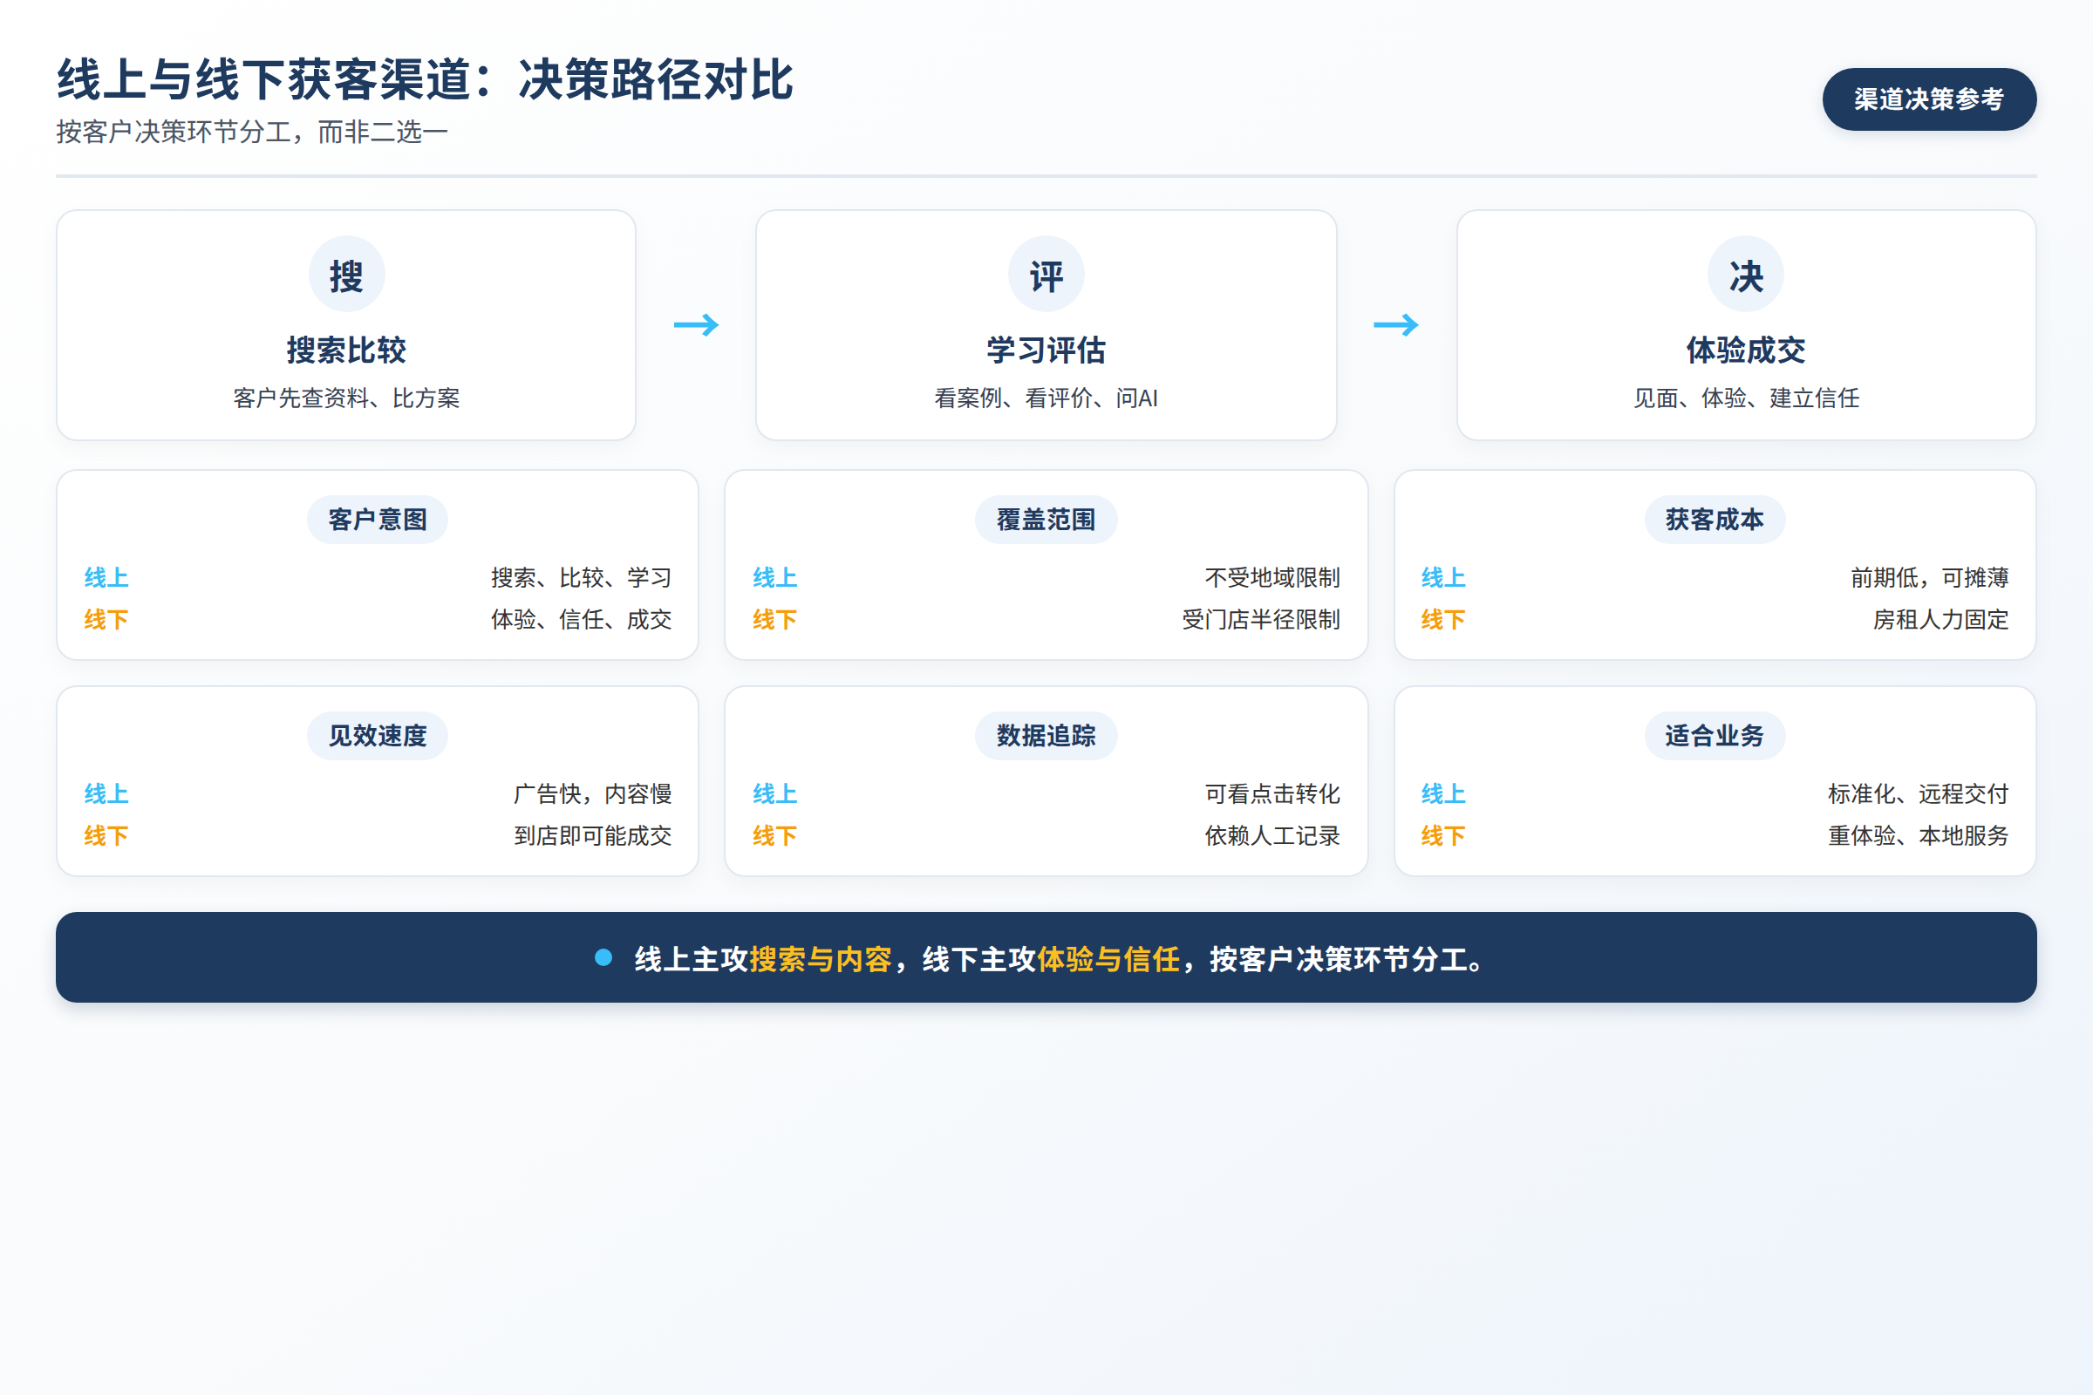Click the 覆盖范围 tag
This screenshot has height=1395, width=2093.
1046,520
